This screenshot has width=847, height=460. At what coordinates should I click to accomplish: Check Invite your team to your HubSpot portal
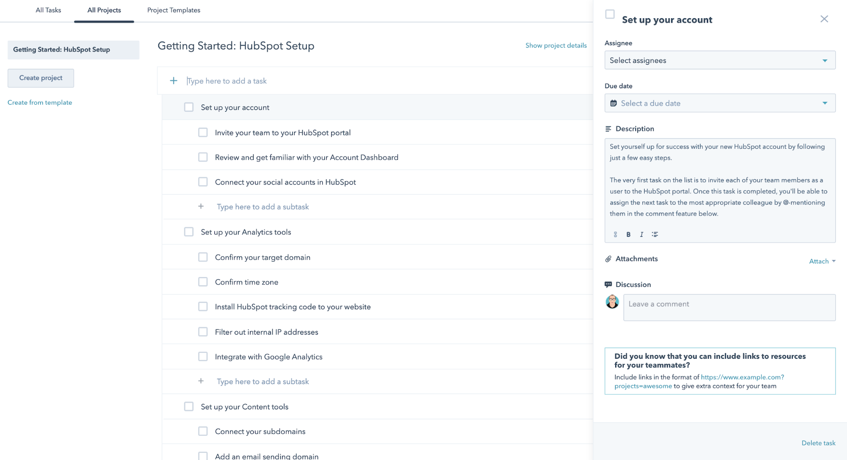203,133
